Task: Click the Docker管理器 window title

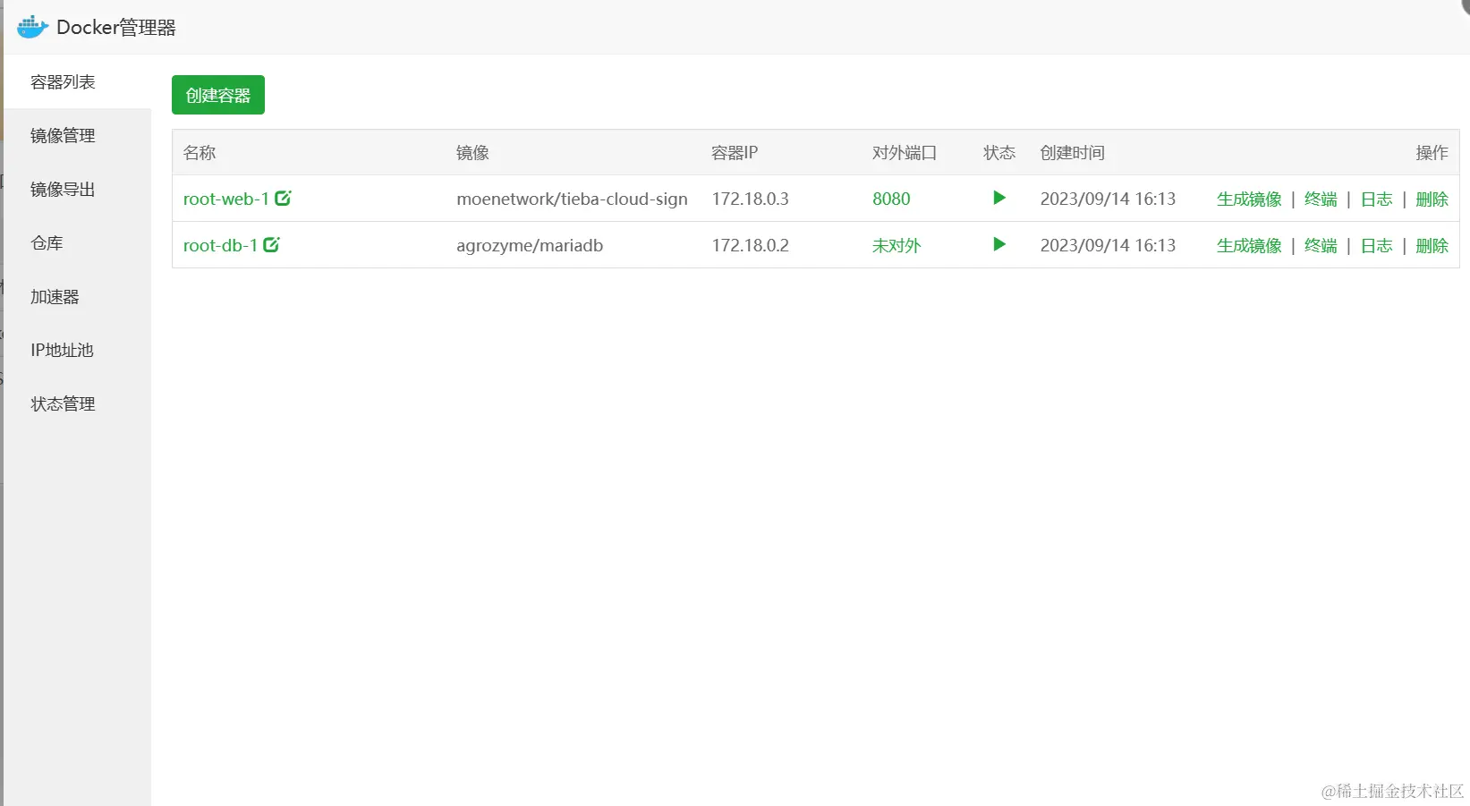Action: click(x=116, y=28)
